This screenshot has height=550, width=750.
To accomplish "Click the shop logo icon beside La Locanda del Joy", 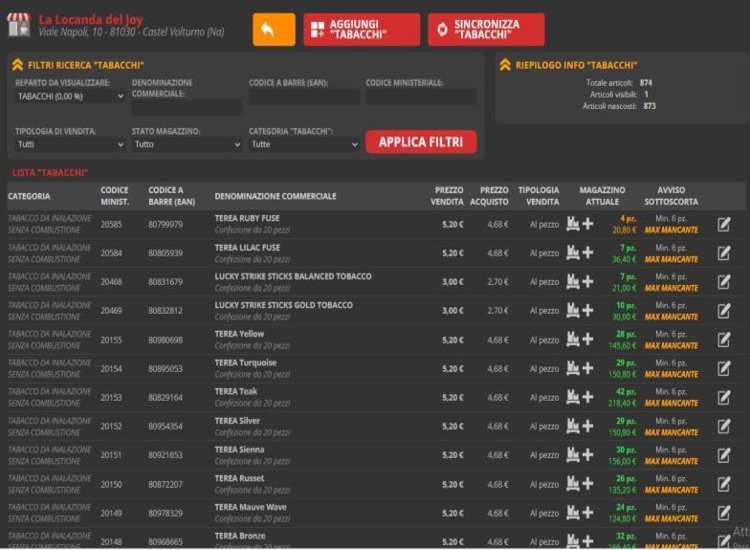I will point(19,25).
